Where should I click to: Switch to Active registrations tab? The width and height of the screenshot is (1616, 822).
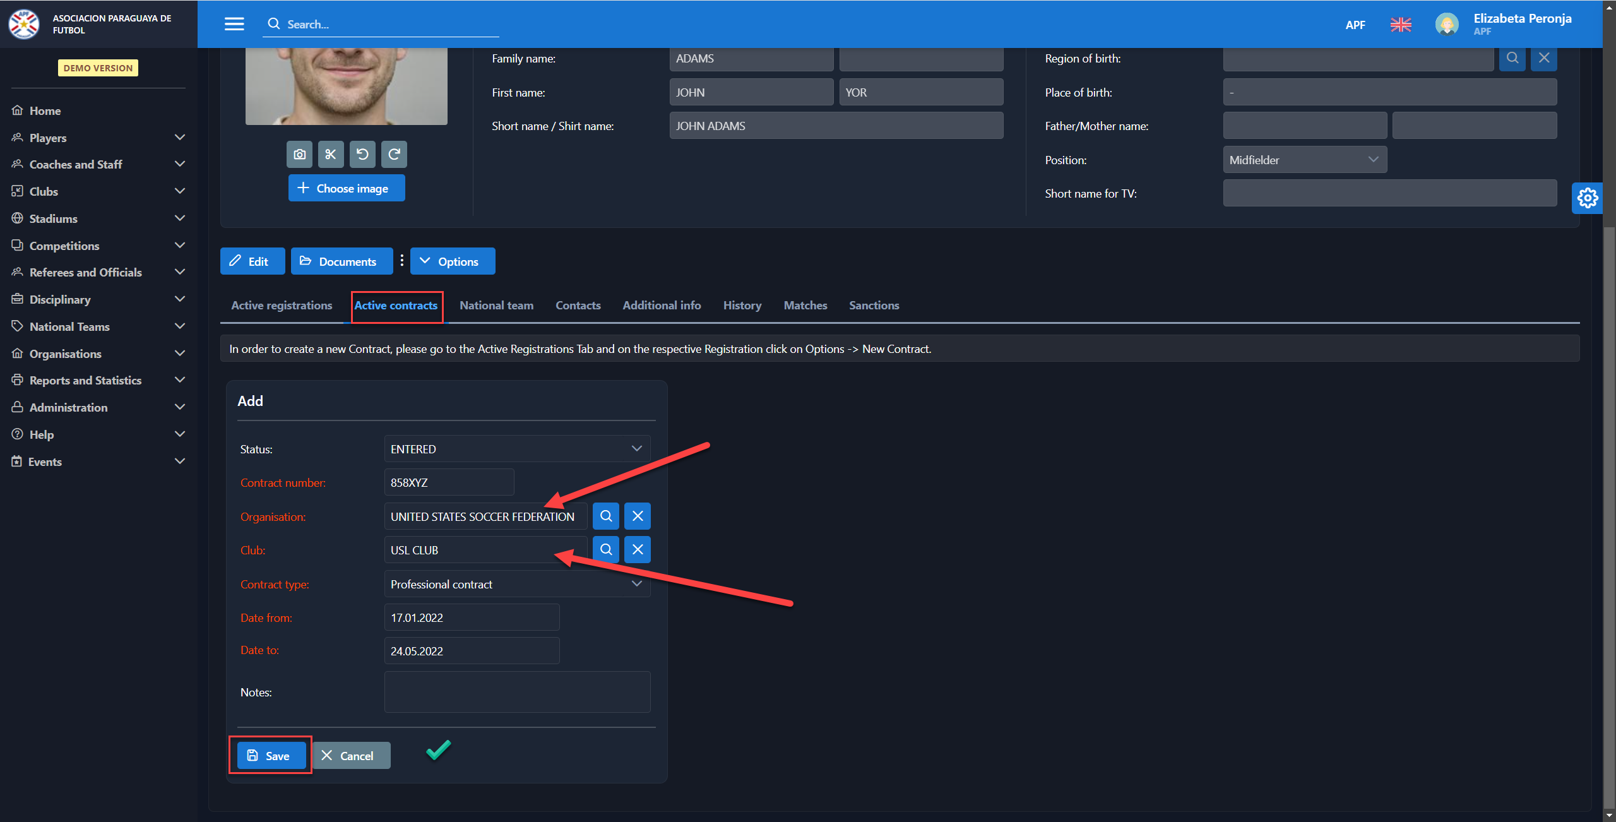[282, 306]
